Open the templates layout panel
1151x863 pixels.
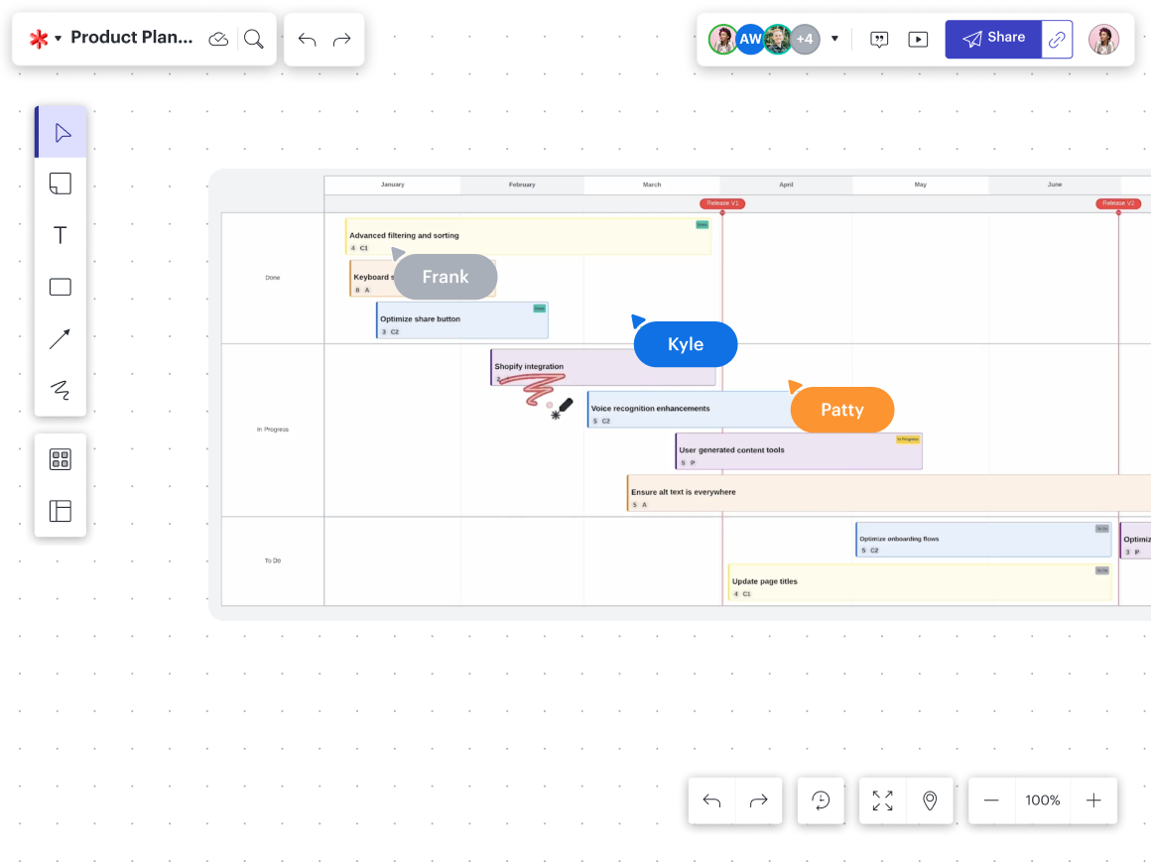61,511
